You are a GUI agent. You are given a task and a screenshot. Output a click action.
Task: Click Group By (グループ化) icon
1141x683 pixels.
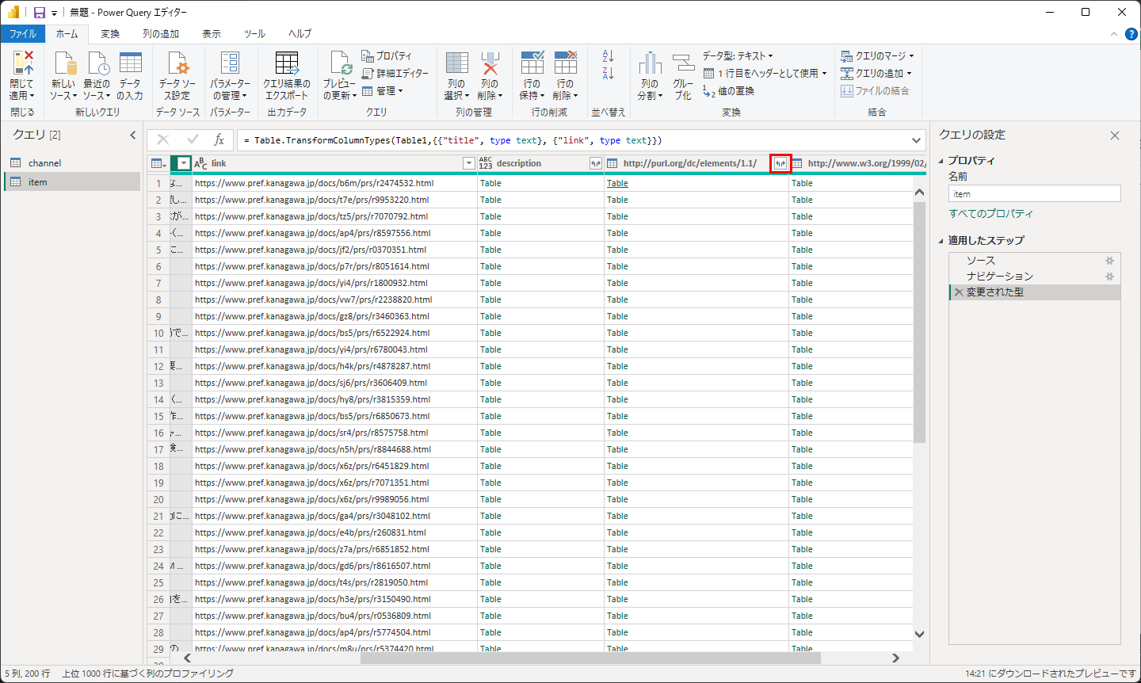[683, 63]
